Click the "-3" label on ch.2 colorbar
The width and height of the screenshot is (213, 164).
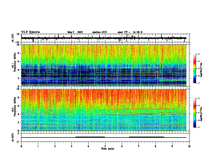pos(198,98)
